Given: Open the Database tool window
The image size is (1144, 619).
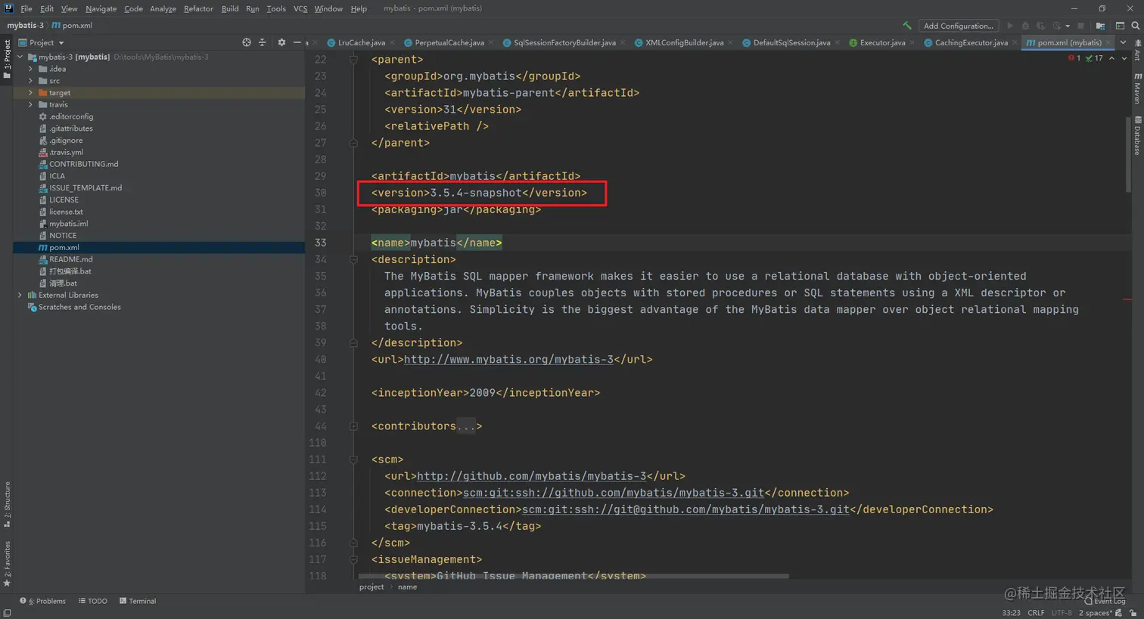Looking at the screenshot, I should point(1137,136).
